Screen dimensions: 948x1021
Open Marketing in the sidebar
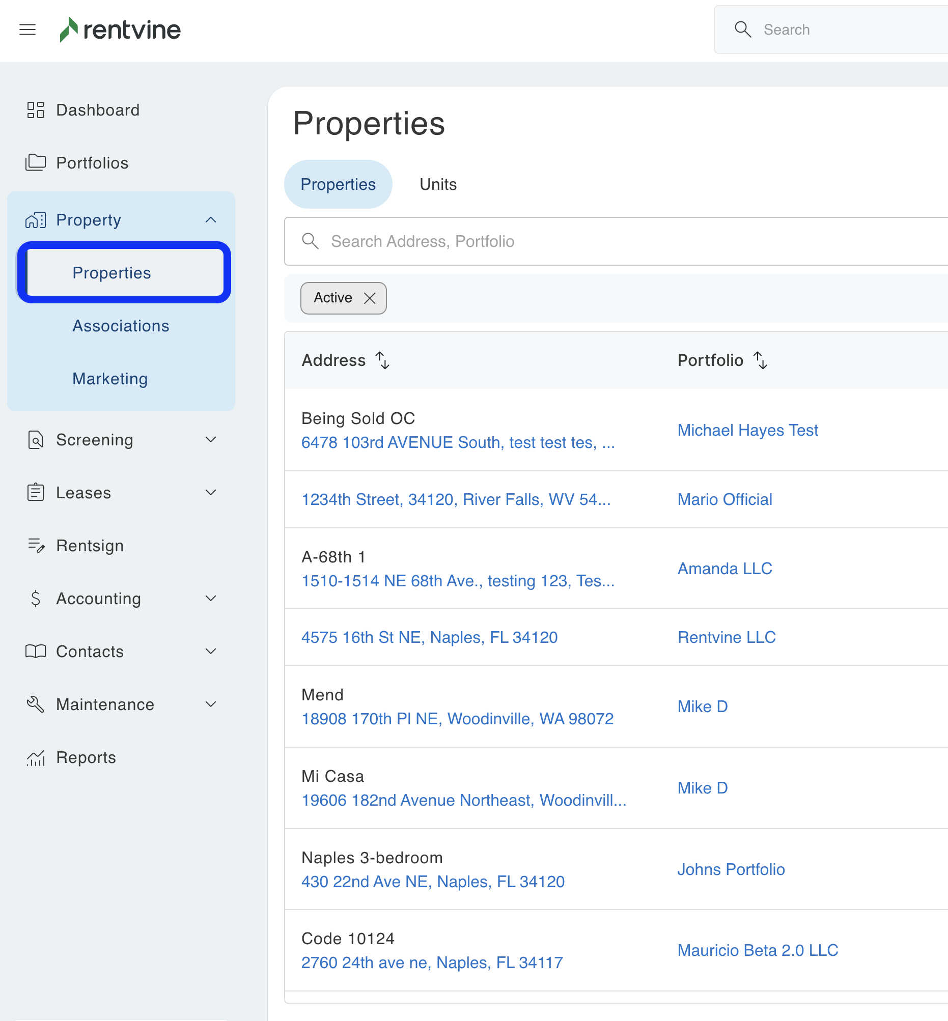tap(110, 379)
